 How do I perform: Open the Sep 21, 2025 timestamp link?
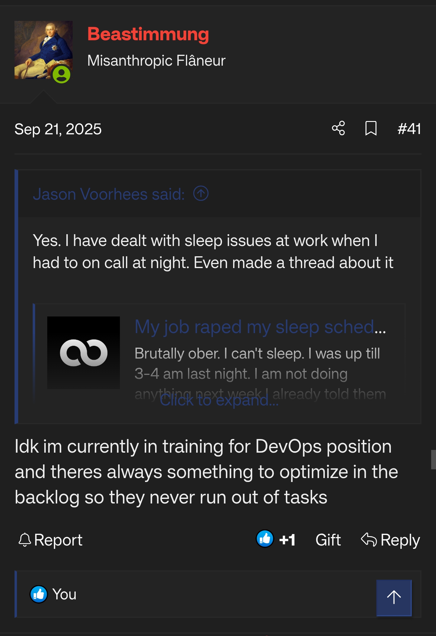(x=58, y=129)
